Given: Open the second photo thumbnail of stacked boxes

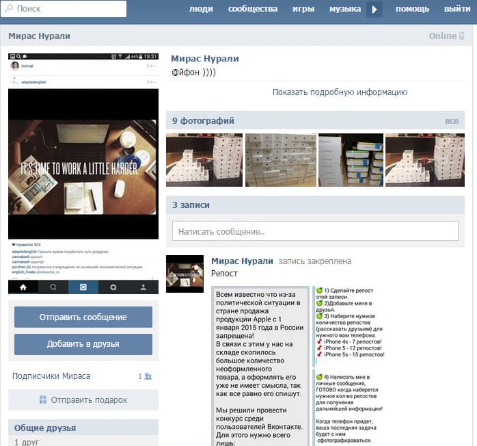Looking at the screenshot, I should (281, 160).
